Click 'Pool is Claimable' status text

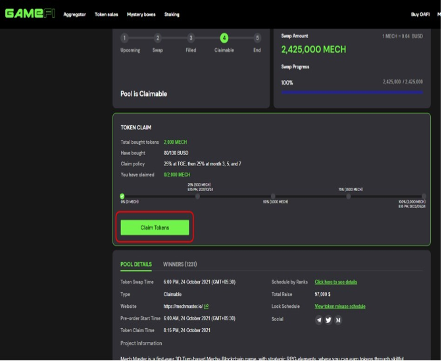(144, 94)
